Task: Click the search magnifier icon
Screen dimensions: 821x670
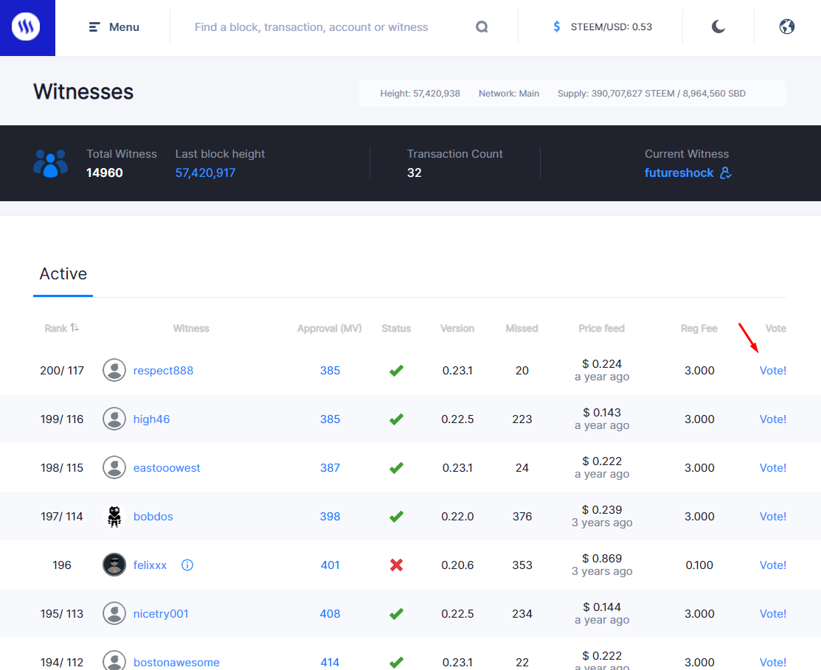Action: [x=482, y=27]
